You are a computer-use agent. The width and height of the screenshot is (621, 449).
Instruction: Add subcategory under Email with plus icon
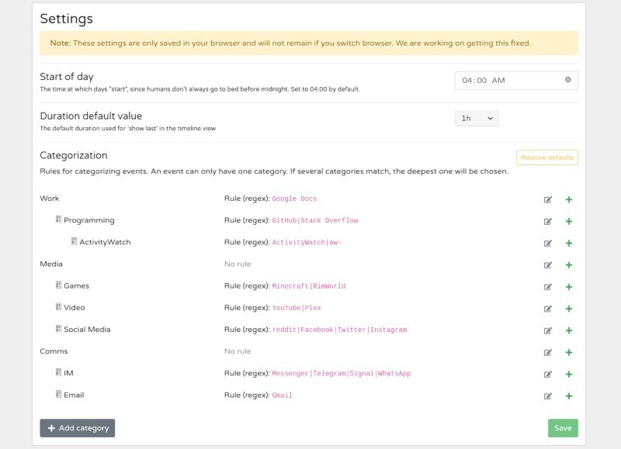coord(569,395)
